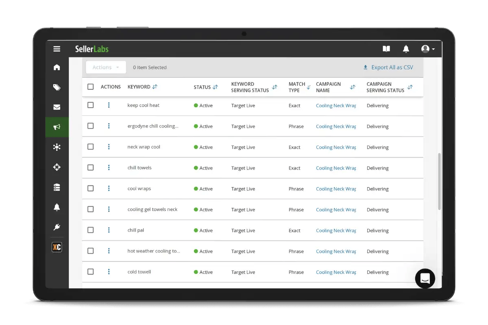Open the Actions dropdown

coord(106,67)
